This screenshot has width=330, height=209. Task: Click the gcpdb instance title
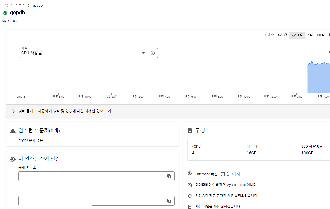17,13
